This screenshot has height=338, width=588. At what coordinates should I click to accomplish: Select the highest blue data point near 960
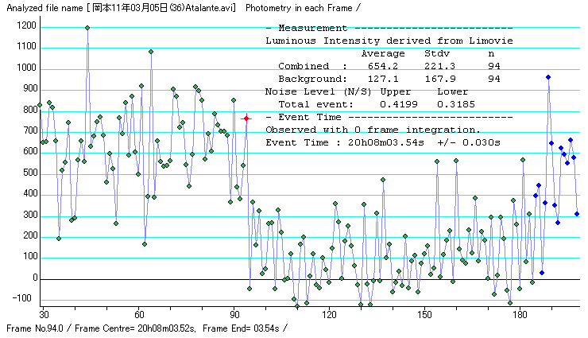pyautogui.click(x=548, y=77)
